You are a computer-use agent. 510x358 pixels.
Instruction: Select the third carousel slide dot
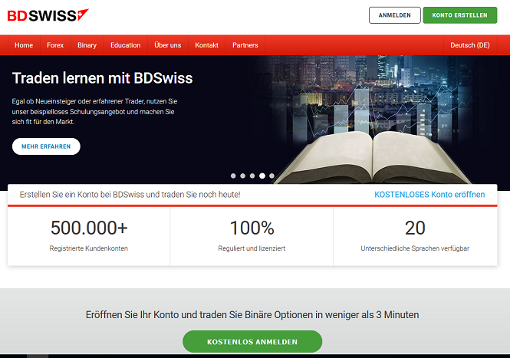pos(252,176)
